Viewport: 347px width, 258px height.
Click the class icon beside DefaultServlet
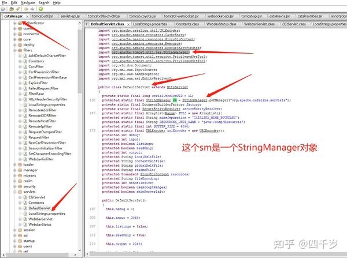pos(25,208)
